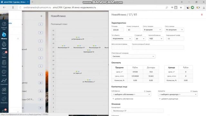Click the plus icon above the list
This screenshot has height=116, width=206.
[x=41, y=16]
